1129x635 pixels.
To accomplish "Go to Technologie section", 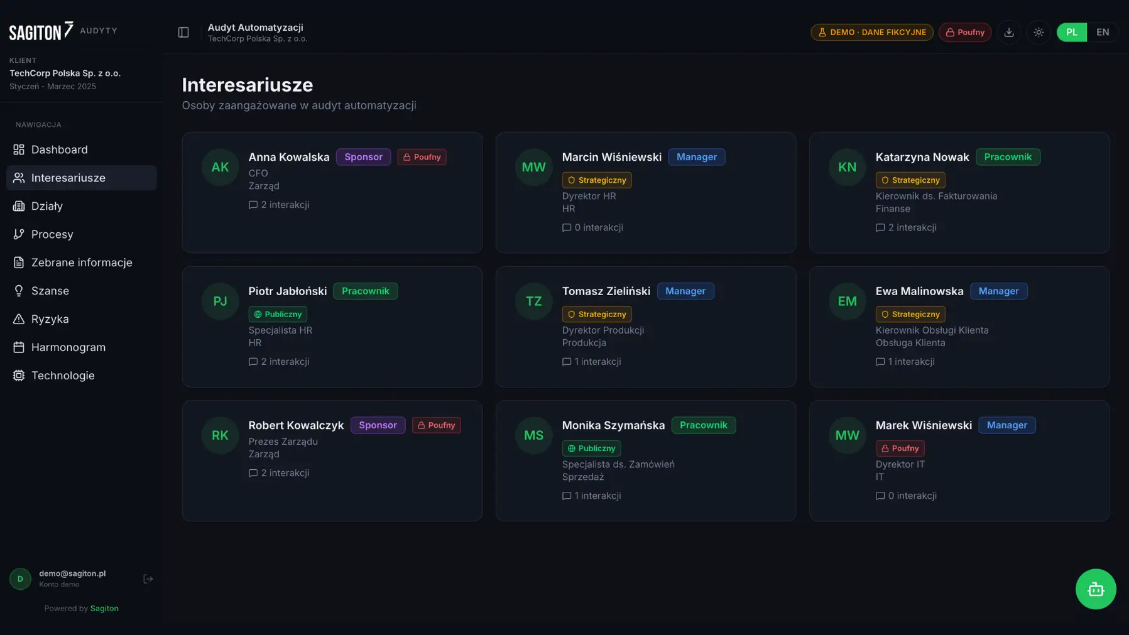I will coord(82,376).
